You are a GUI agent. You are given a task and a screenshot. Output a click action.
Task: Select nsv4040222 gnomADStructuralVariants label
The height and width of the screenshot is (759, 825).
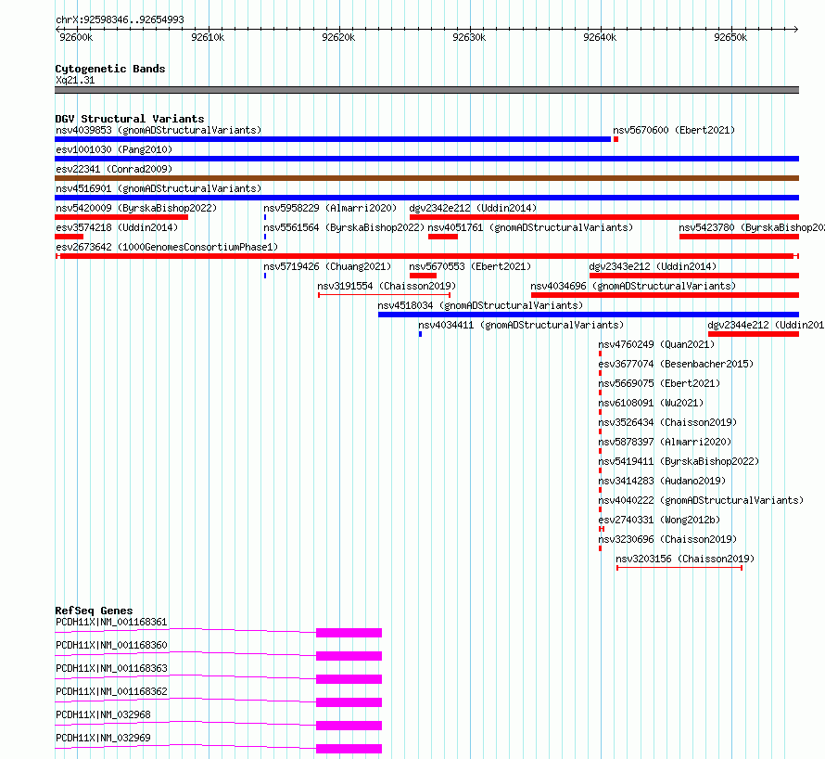click(x=701, y=500)
